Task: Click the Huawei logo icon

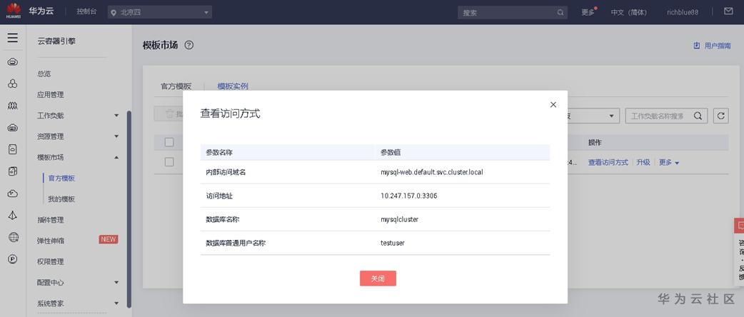Action: (14, 11)
